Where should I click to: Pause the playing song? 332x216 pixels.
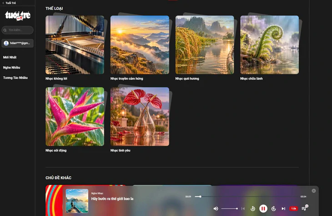coord(263,209)
